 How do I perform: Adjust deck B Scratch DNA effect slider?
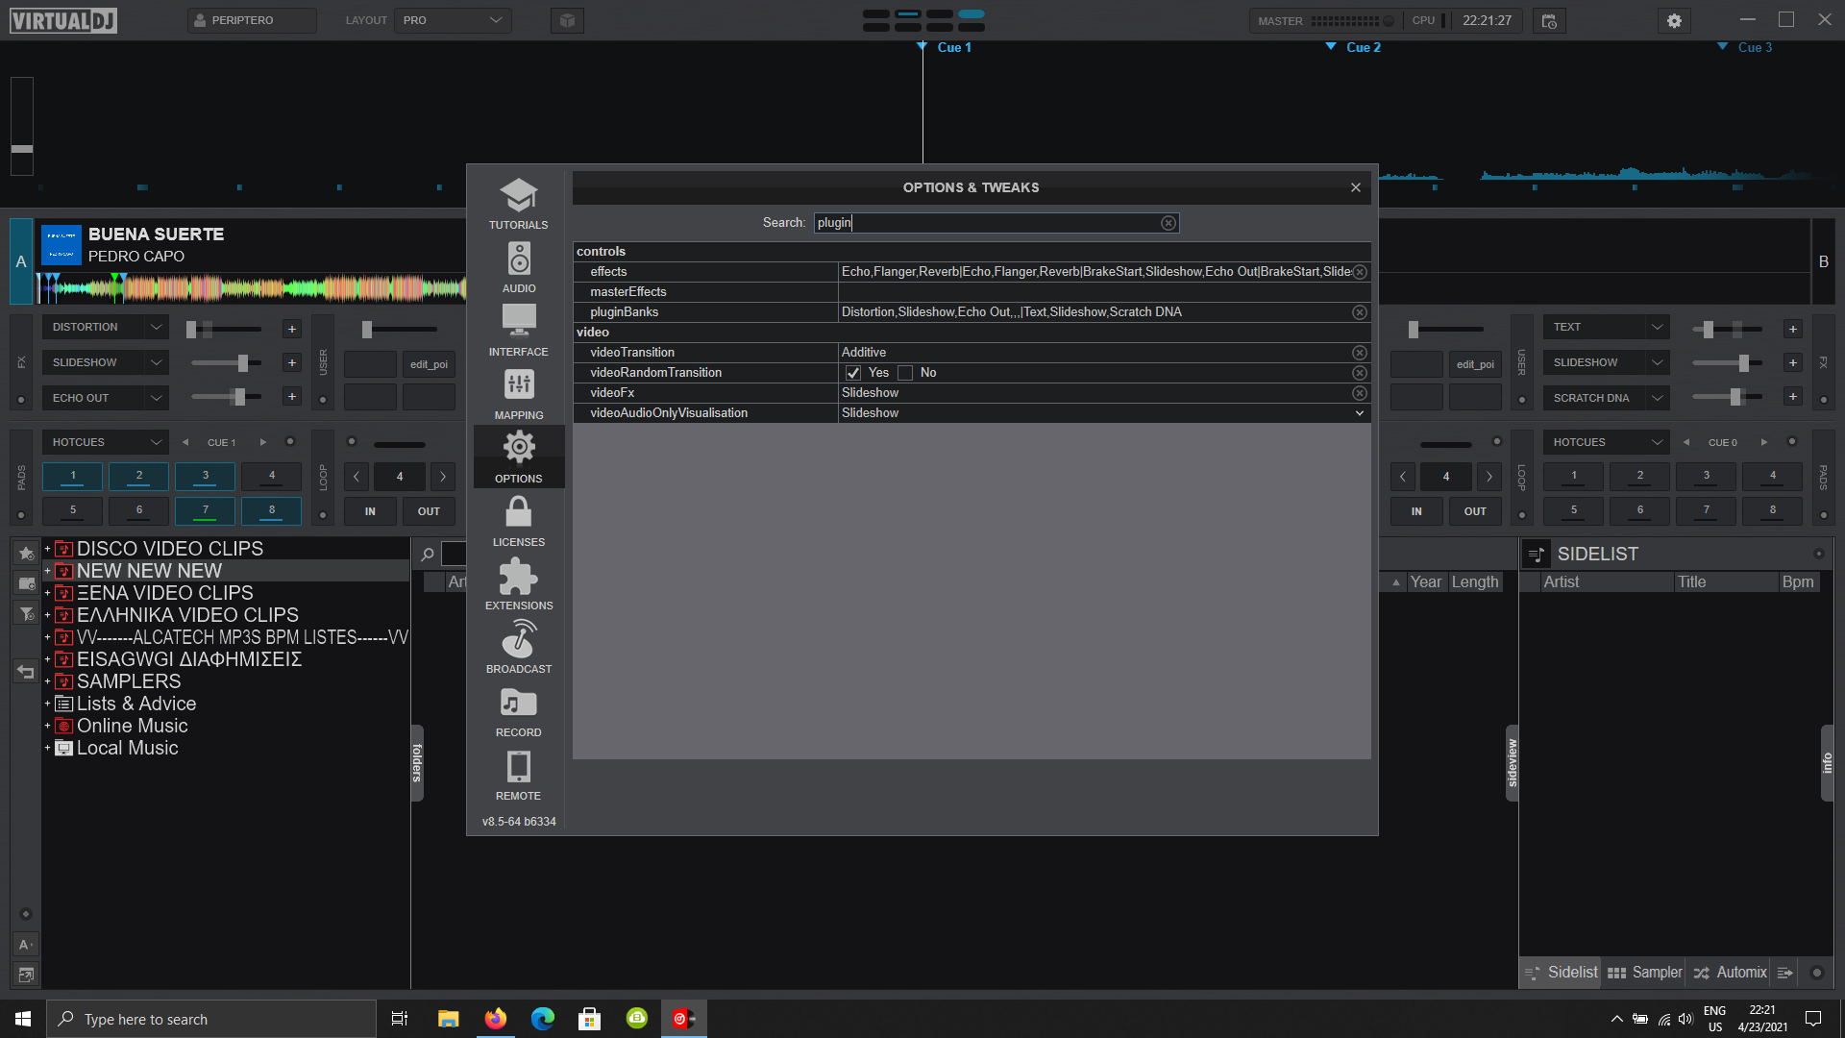click(1728, 396)
